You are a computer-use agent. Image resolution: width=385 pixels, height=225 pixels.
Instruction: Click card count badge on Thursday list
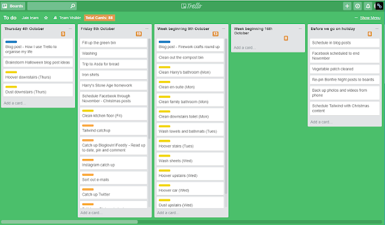pos(63,34)
